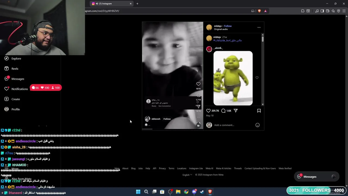Open mbtqv profile picture in post header
The image size is (348, 196).
pyautogui.click(x=209, y=27)
